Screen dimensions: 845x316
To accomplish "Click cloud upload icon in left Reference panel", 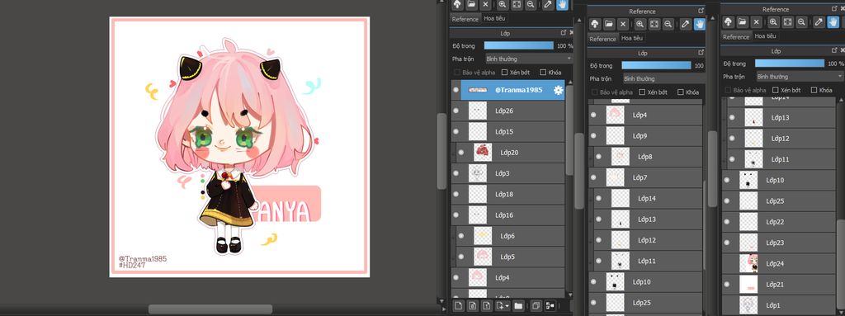I will tap(457, 4).
